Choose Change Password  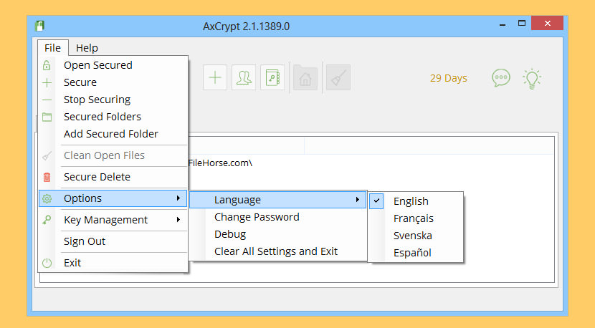(277, 217)
